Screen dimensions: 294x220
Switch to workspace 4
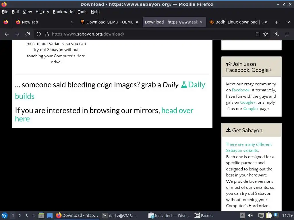(x=34, y=216)
